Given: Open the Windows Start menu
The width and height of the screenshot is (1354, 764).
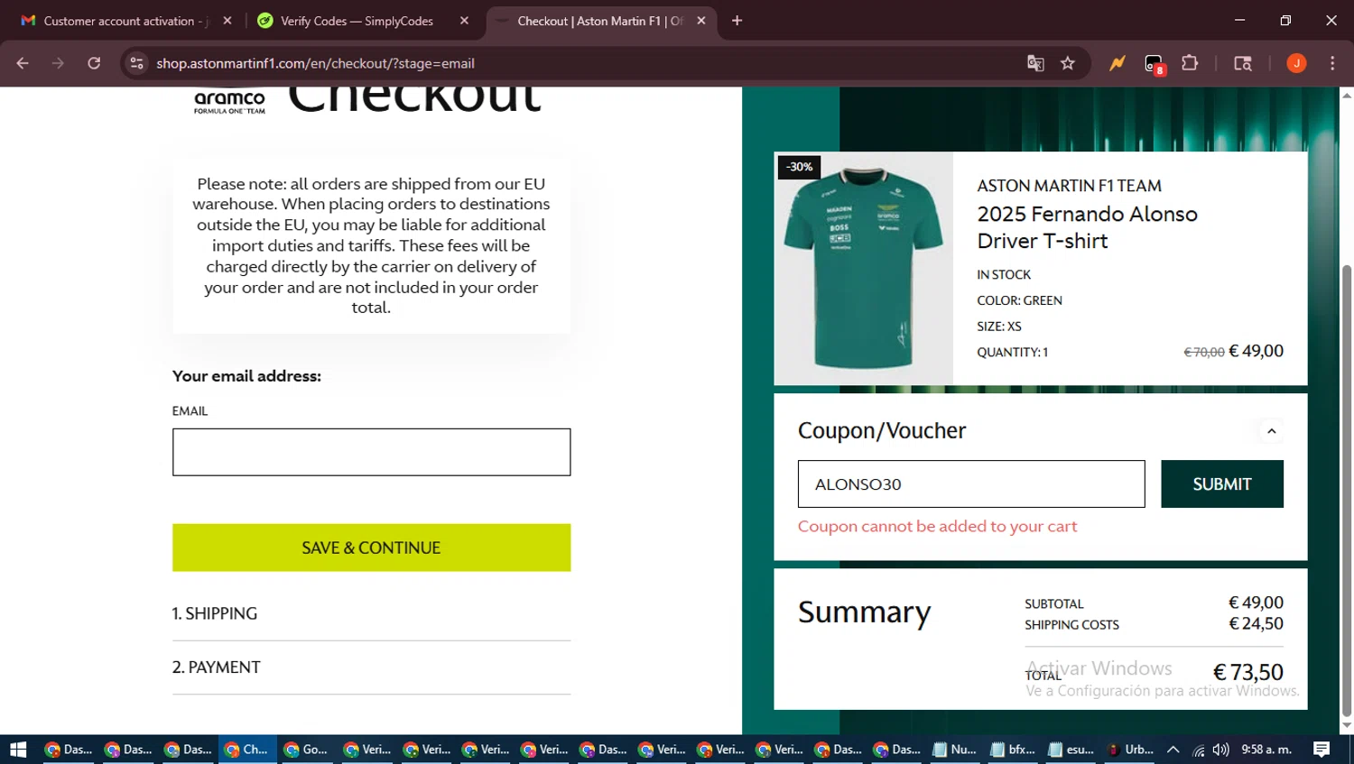Looking at the screenshot, I should [x=18, y=750].
